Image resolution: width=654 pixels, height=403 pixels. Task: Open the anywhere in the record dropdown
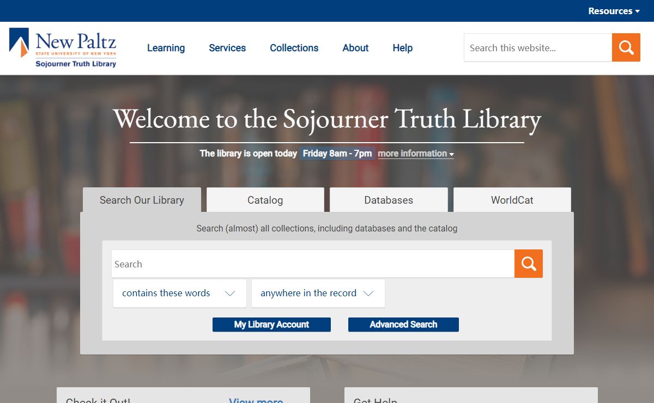point(318,293)
